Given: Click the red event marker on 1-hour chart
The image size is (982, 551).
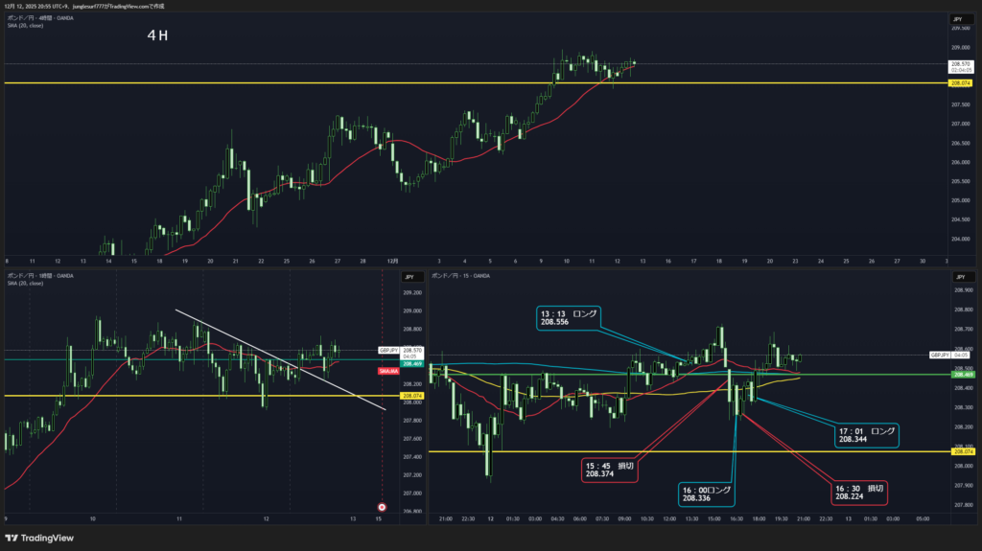Looking at the screenshot, I should coord(382,506).
